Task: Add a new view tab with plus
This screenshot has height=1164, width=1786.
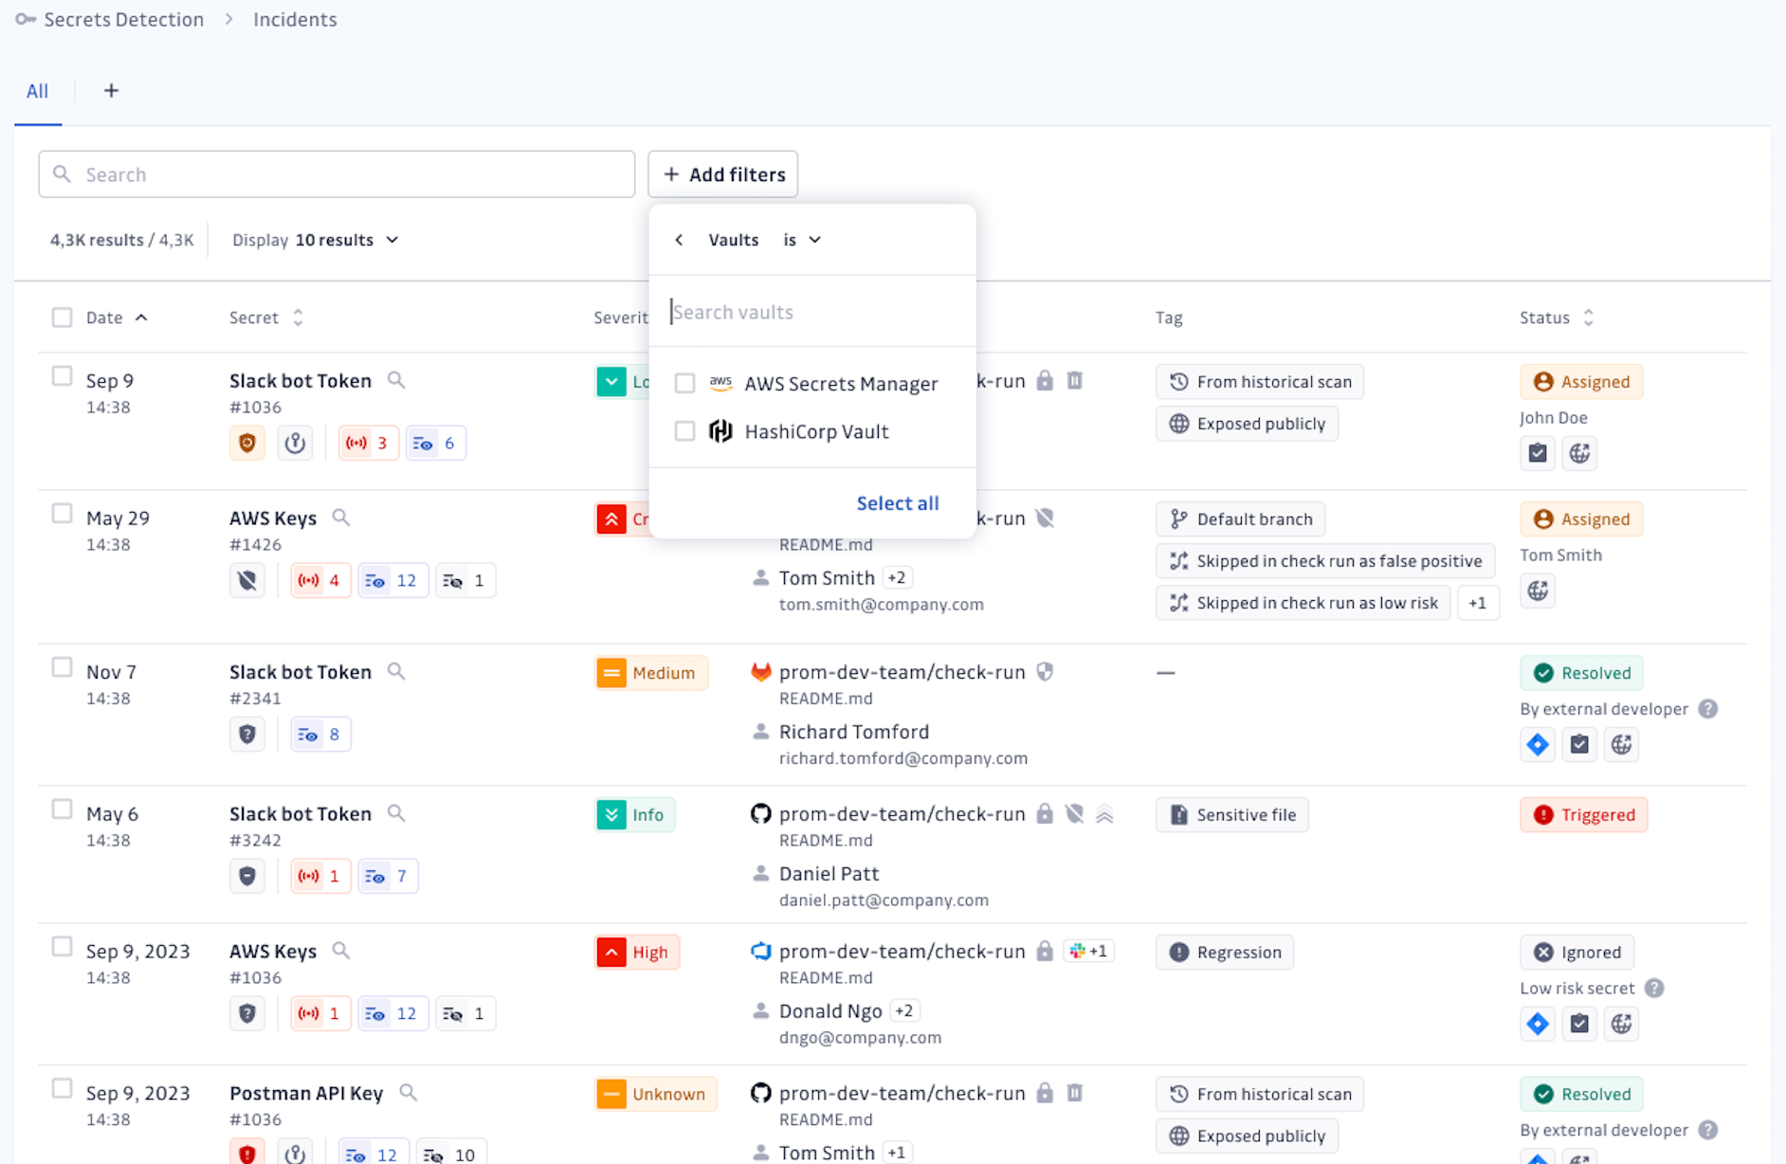Action: [111, 91]
